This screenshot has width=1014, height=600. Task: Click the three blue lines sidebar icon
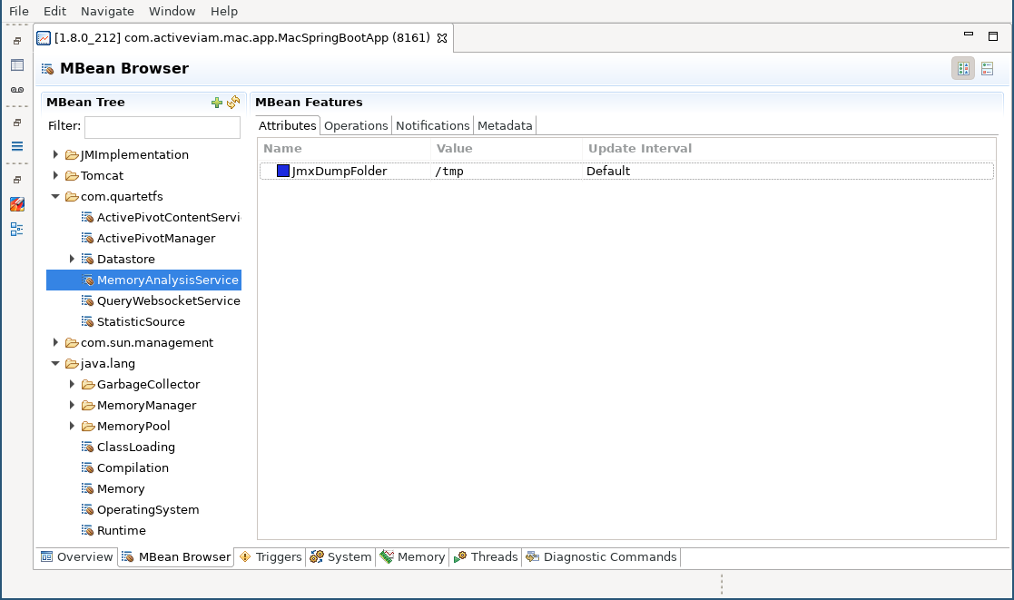(x=17, y=146)
